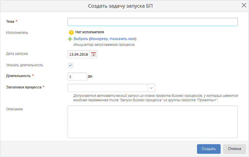The image size is (249, 157).
Task: Click the "Указать длительность" label
Action: (x=25, y=65)
